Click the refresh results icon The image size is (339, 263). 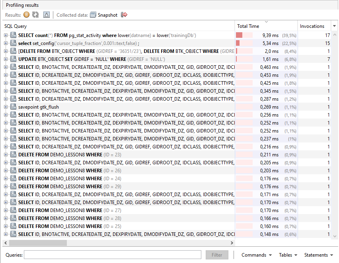(x=35, y=15)
